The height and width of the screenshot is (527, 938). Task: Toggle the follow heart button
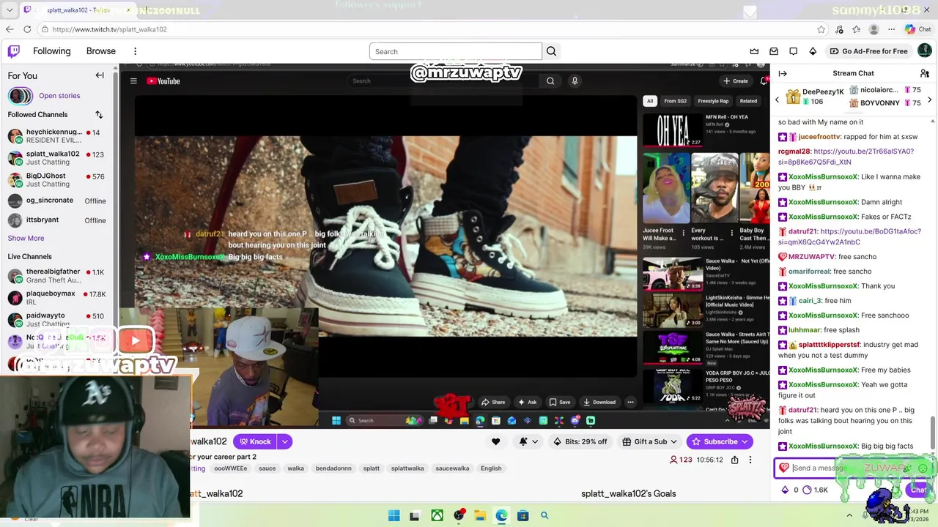pos(495,441)
